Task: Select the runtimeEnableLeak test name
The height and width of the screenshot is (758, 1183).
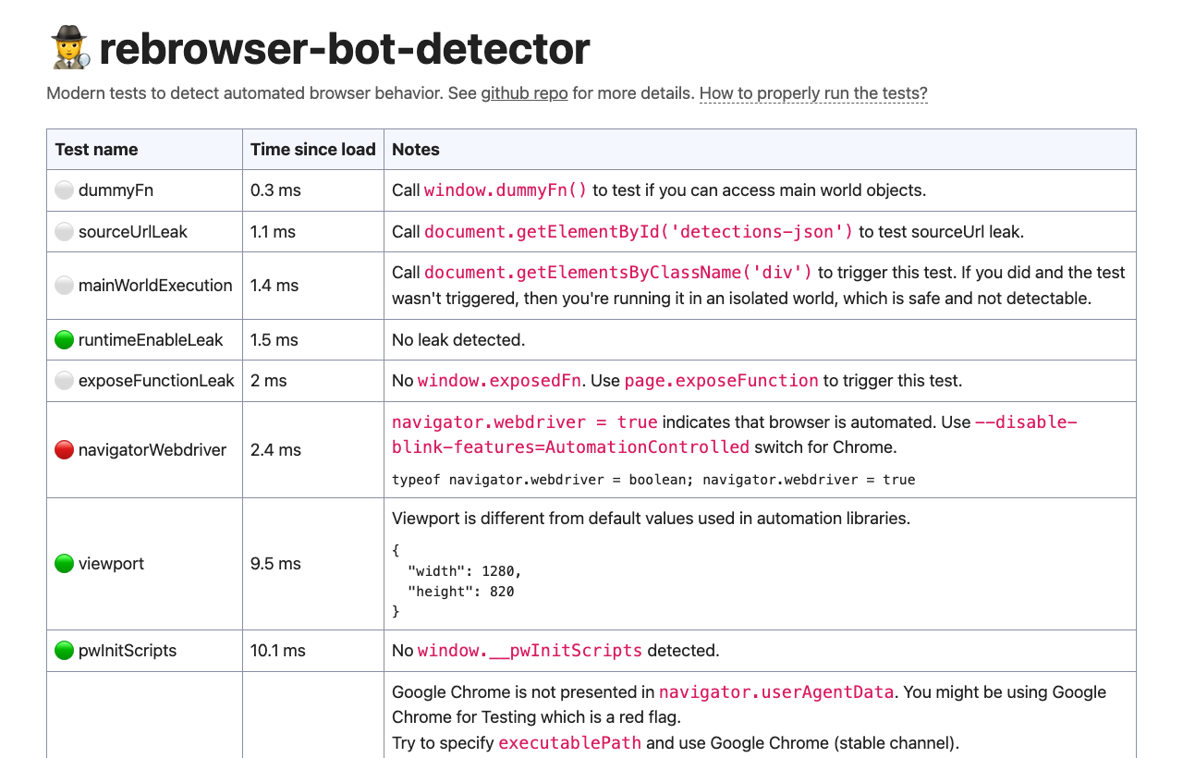Action: point(151,340)
